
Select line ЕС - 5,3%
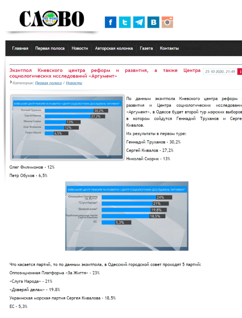click(x=18, y=306)
